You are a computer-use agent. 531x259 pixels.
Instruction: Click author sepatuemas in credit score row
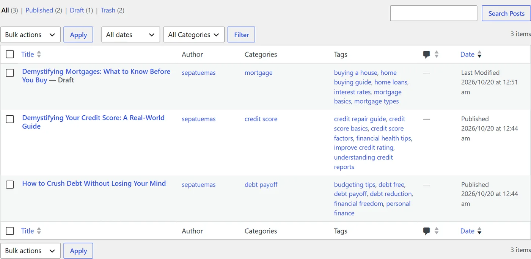pos(198,119)
